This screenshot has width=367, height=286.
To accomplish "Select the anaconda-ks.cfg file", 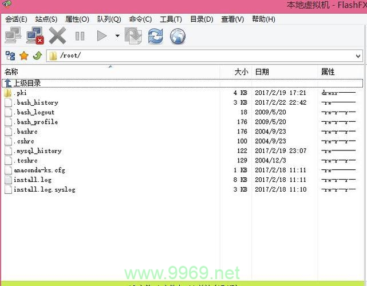I will click(x=40, y=170).
